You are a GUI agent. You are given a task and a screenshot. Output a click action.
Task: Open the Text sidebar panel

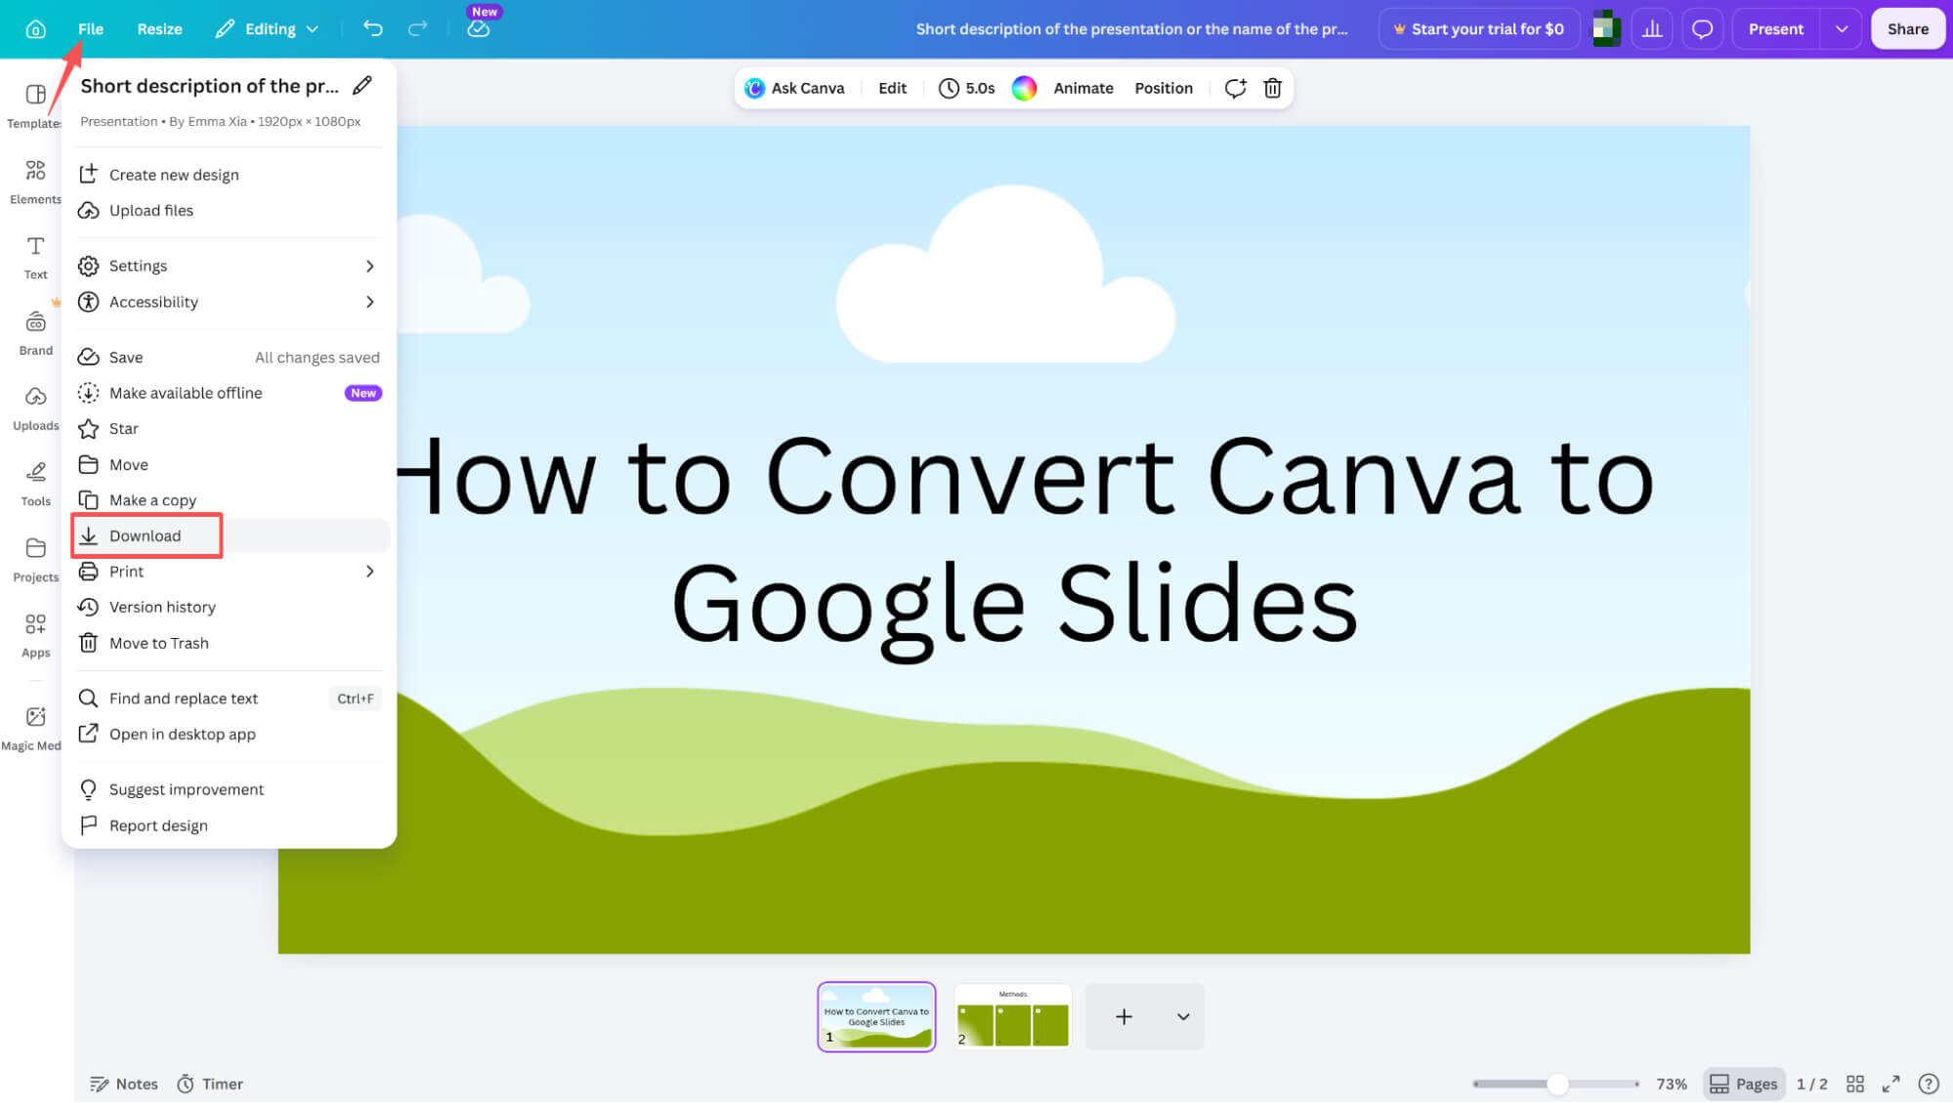coord(35,257)
